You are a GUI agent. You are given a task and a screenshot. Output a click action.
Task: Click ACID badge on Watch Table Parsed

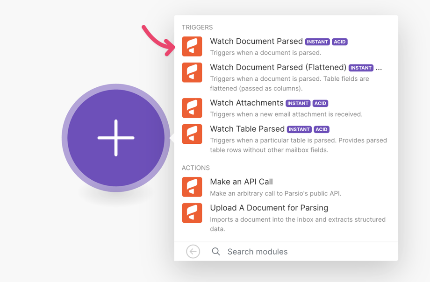click(322, 129)
